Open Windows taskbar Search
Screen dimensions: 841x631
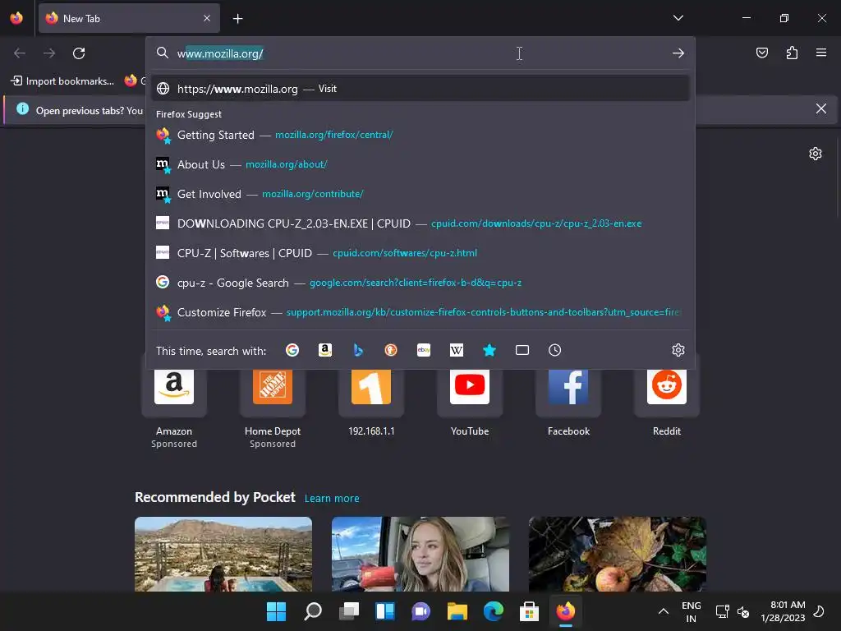tap(313, 611)
